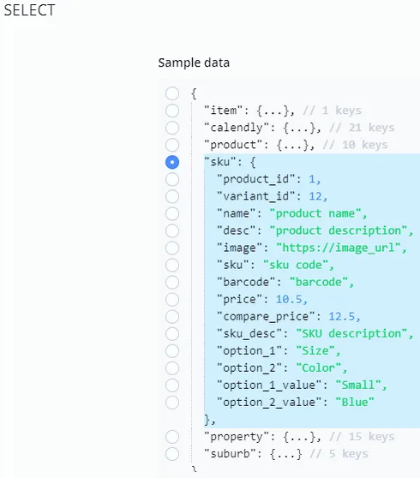The width and height of the screenshot is (420, 478).
Task: Choose the "product" object radio button
Action: pos(172,145)
